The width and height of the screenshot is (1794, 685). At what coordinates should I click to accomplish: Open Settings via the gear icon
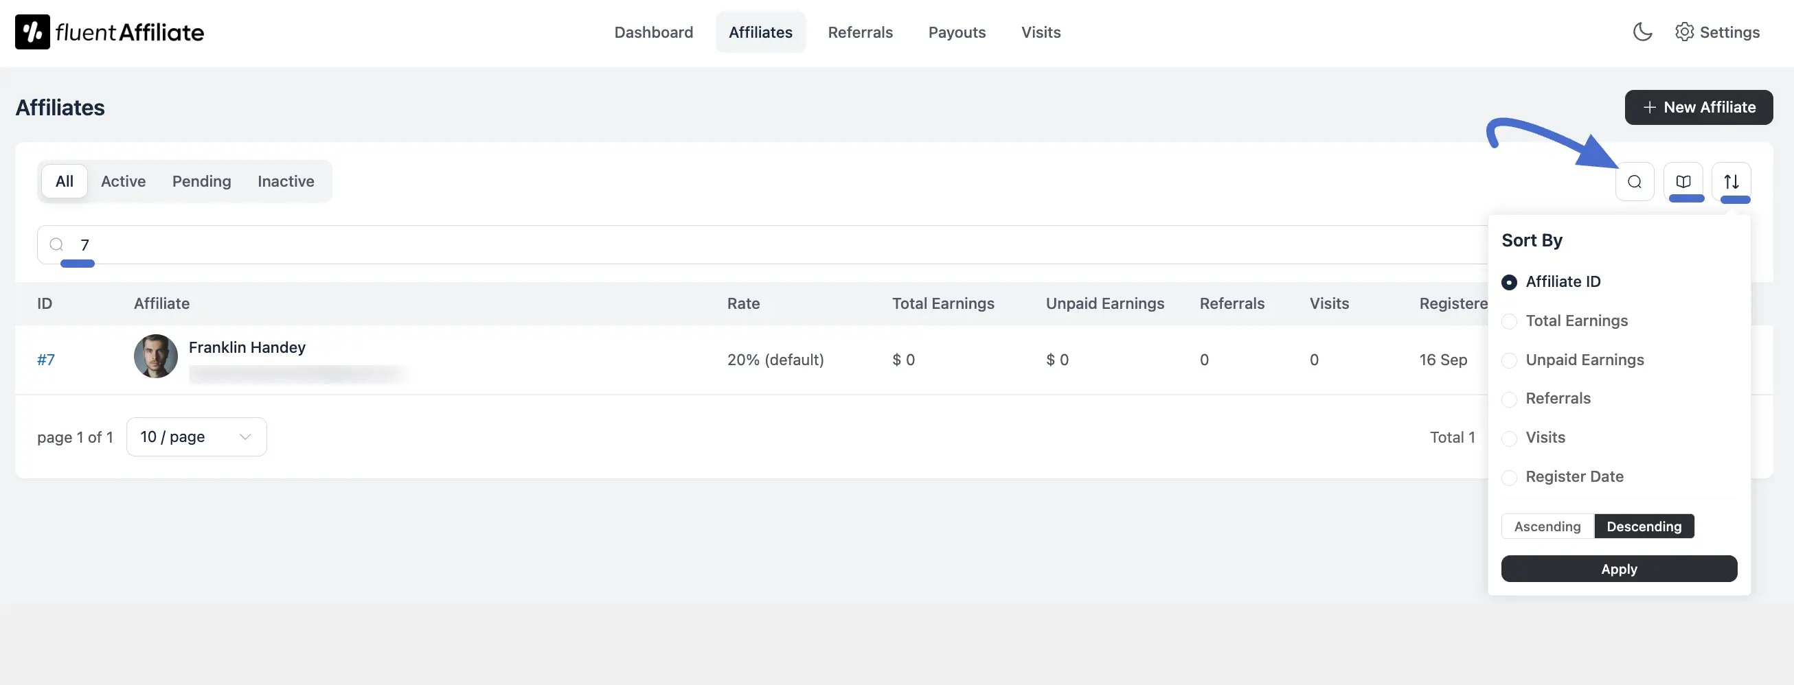pyautogui.click(x=1717, y=32)
